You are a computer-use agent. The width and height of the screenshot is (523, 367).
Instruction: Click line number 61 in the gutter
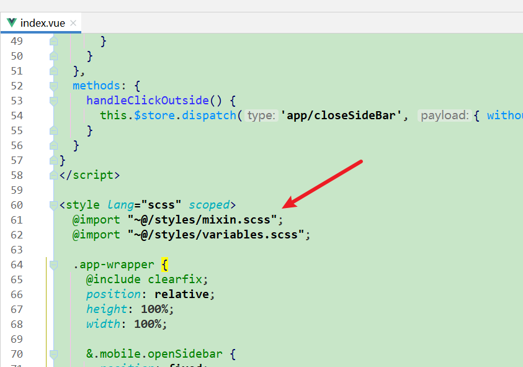17,219
